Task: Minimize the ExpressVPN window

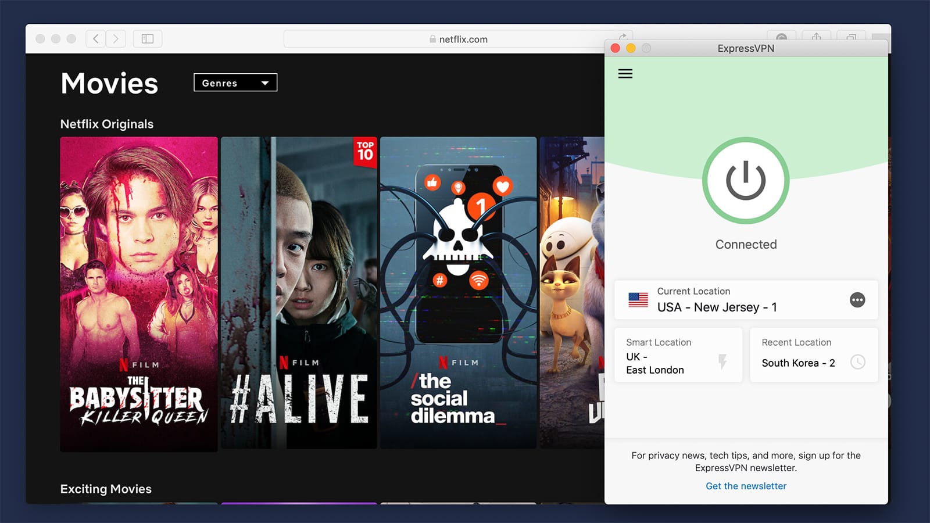Action: (631, 48)
